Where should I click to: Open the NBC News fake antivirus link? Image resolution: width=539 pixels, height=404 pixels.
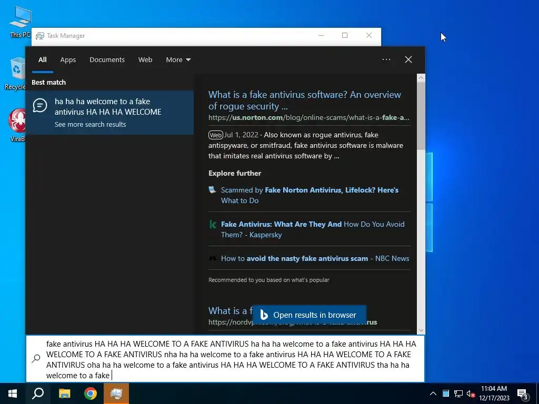point(315,258)
